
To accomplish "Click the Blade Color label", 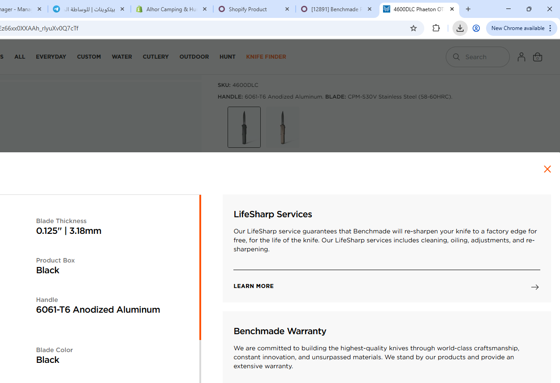I will click(55, 350).
